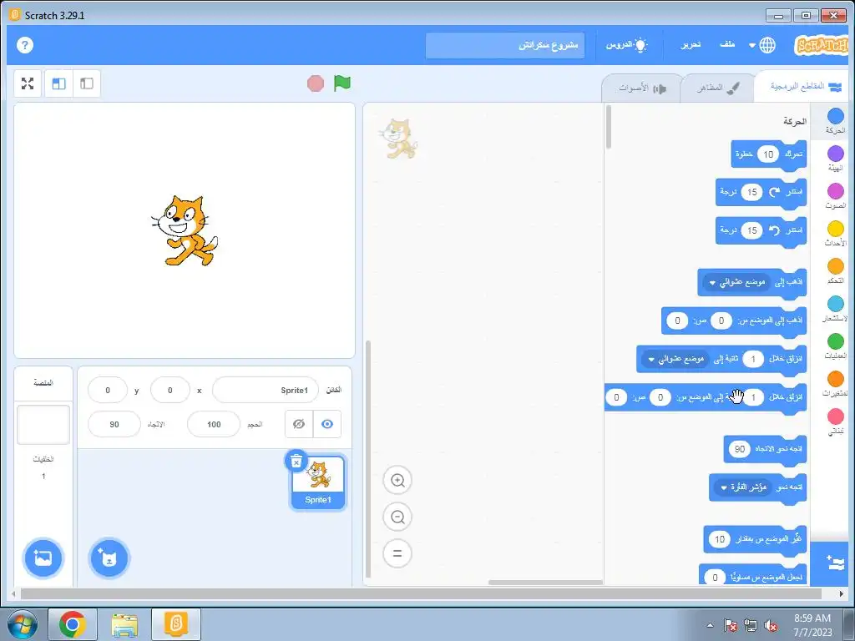Zoom in the workspace
This screenshot has height=641, width=855.
(397, 480)
